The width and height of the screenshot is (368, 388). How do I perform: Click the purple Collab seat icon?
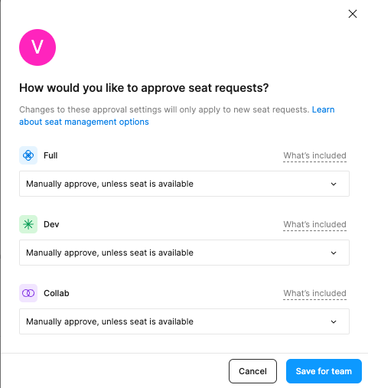28,293
